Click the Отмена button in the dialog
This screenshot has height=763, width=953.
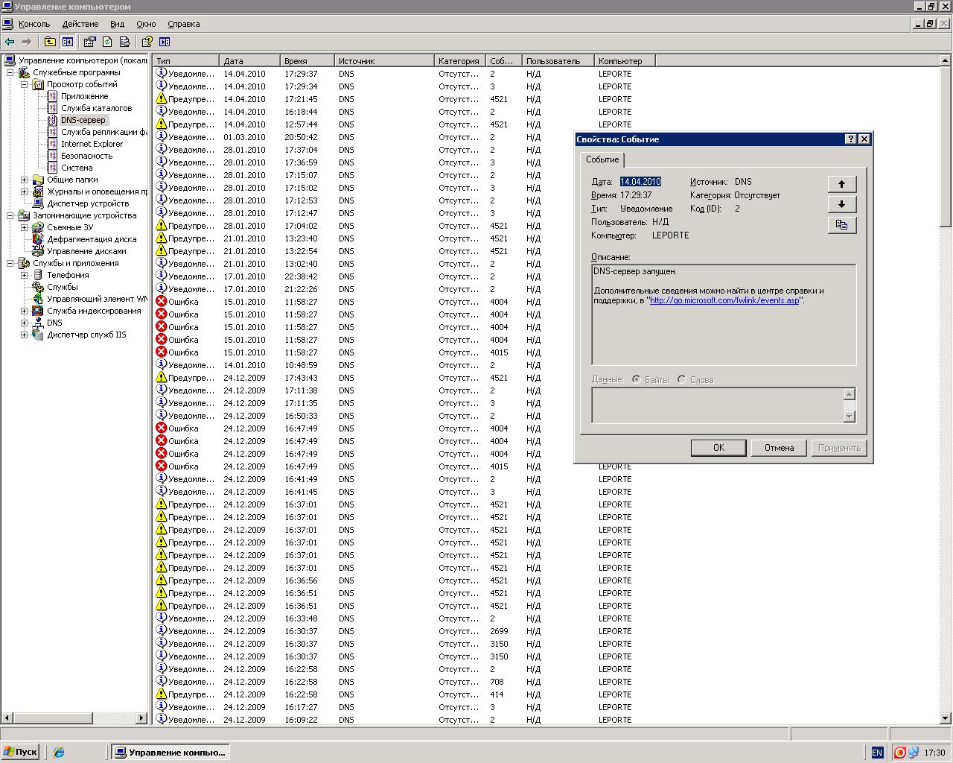point(779,448)
